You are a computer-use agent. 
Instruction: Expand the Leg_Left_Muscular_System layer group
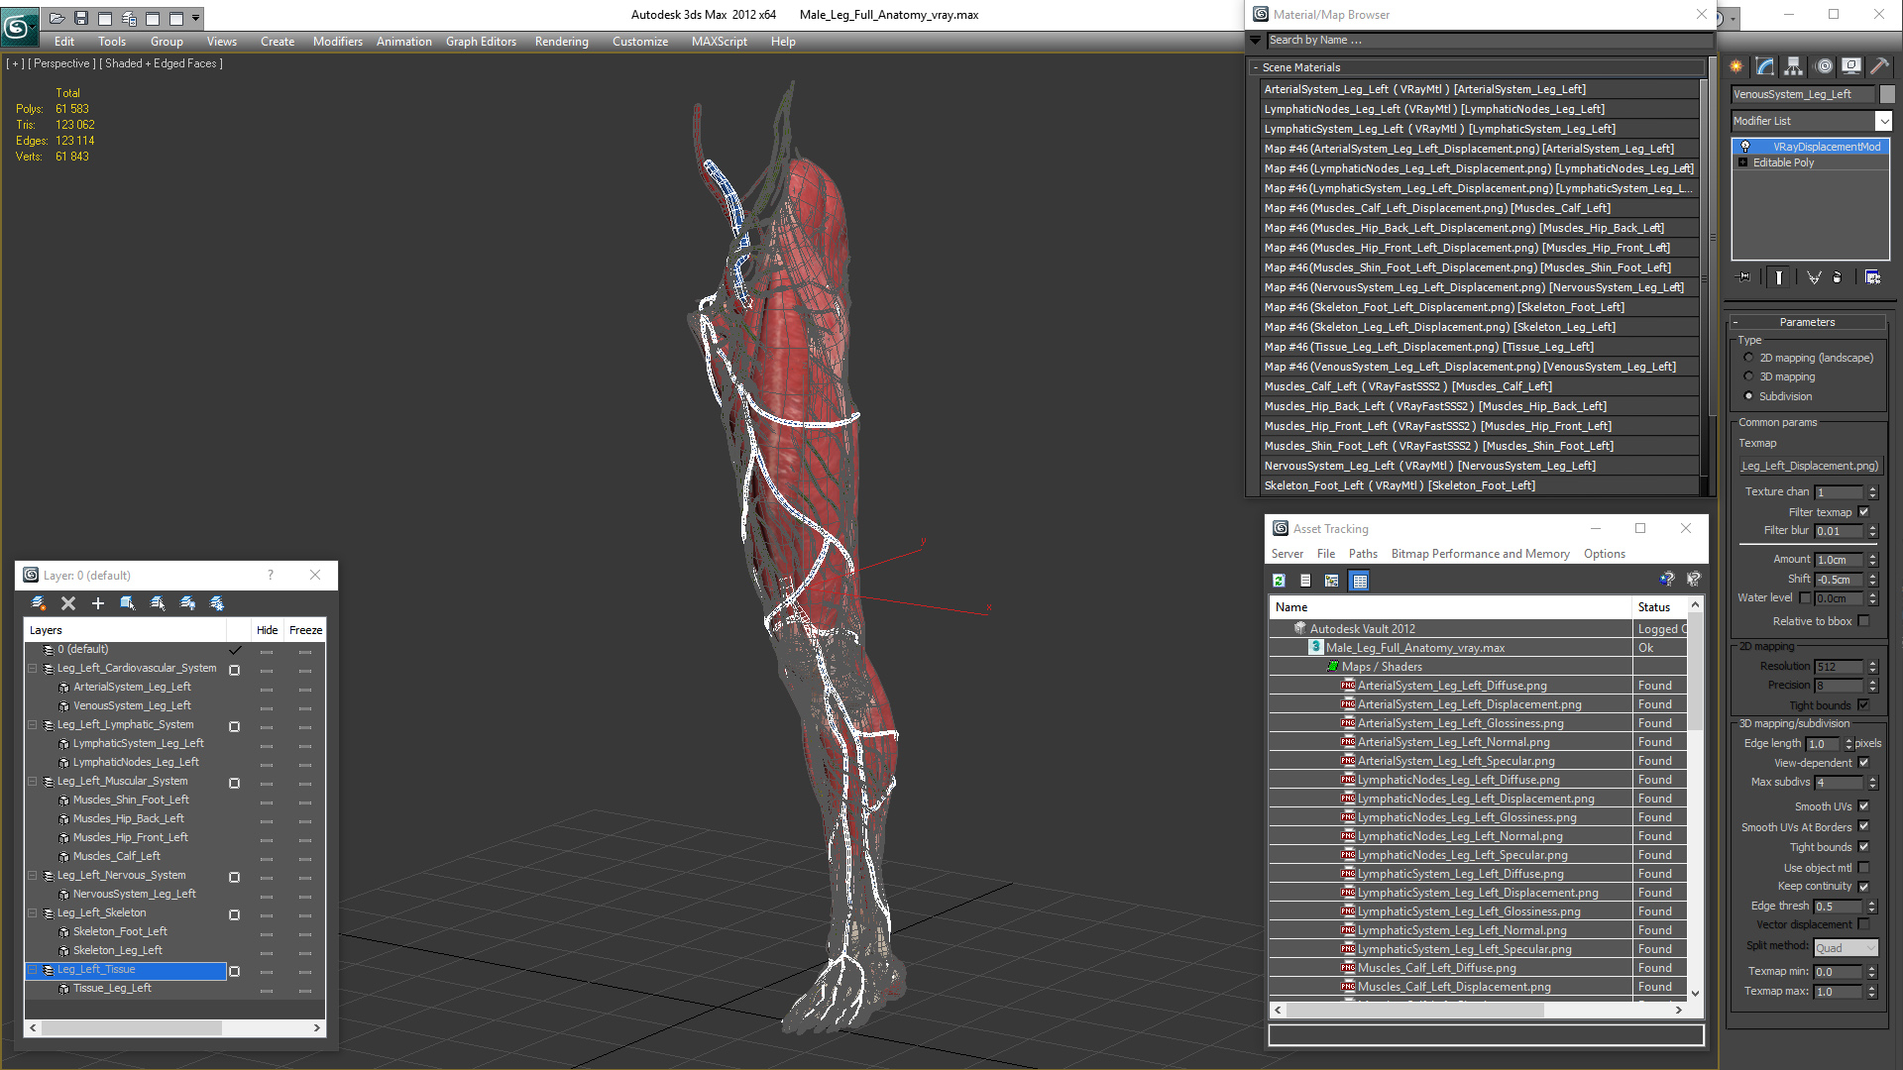(x=33, y=780)
